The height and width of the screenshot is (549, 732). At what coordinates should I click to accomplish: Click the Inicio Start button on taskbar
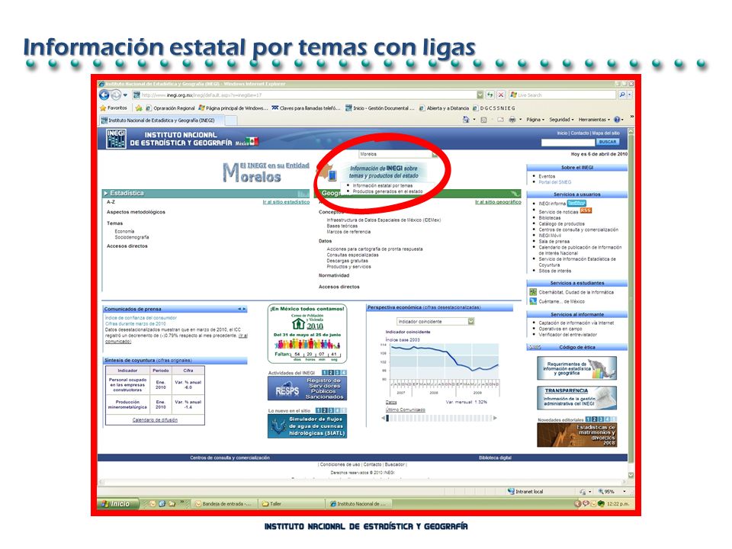click(118, 504)
